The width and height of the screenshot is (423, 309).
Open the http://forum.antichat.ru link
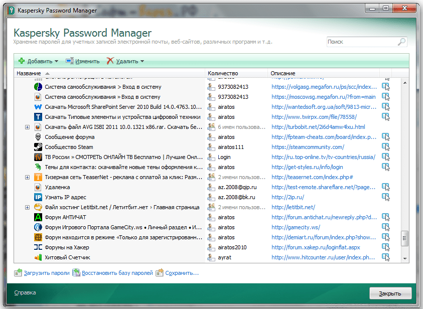[x=324, y=217]
